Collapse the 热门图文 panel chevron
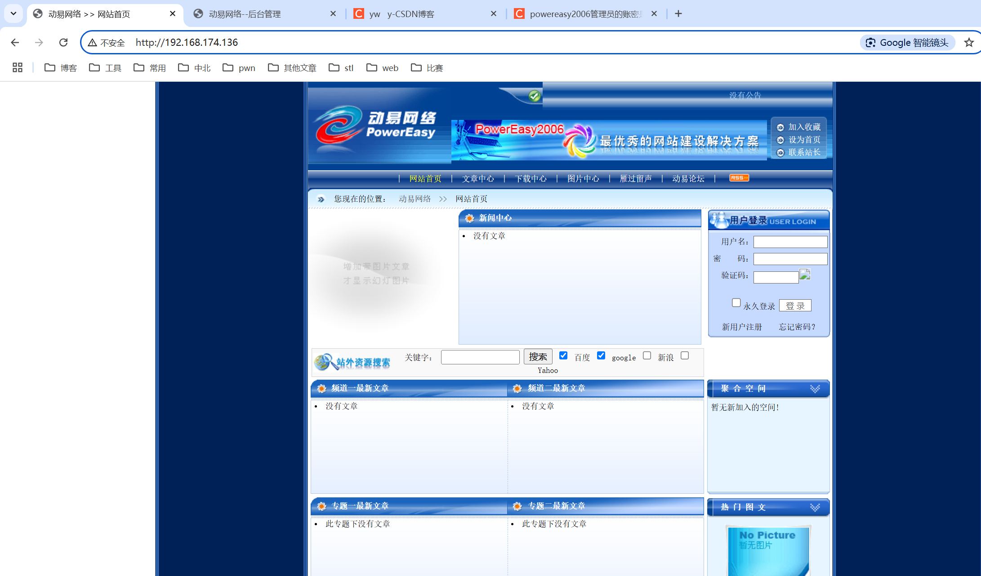 click(815, 507)
